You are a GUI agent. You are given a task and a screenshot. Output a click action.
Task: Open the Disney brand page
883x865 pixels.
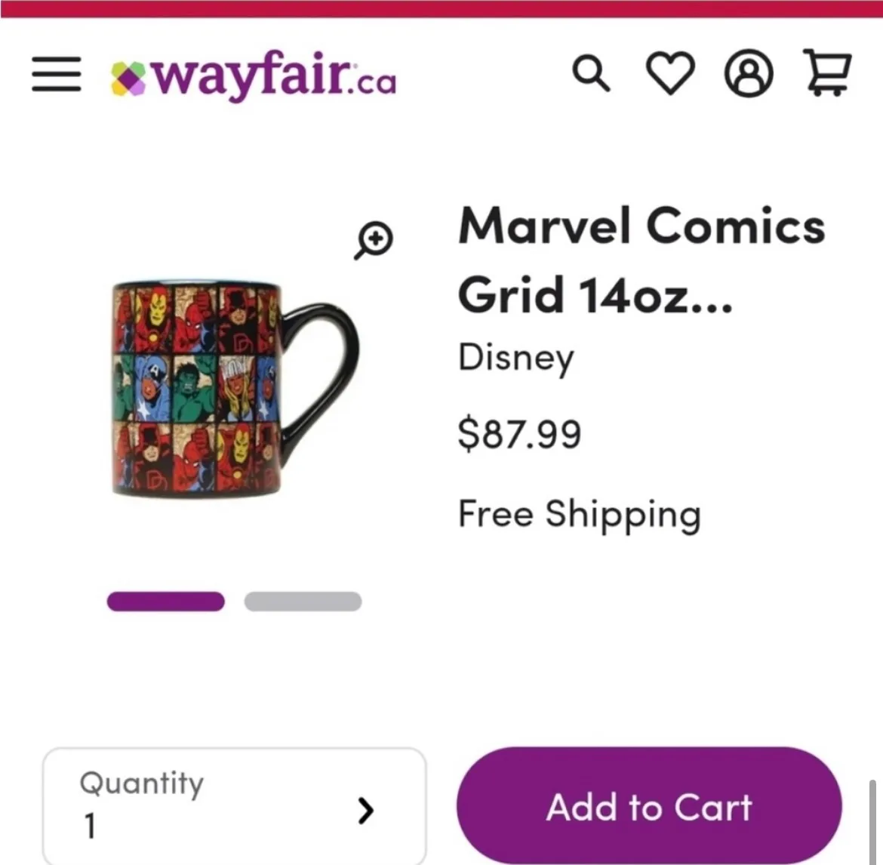pyautogui.click(x=515, y=359)
